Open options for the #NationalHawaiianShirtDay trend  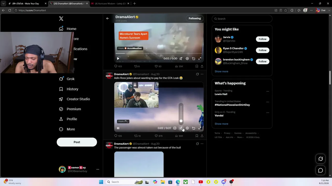click(x=268, y=102)
